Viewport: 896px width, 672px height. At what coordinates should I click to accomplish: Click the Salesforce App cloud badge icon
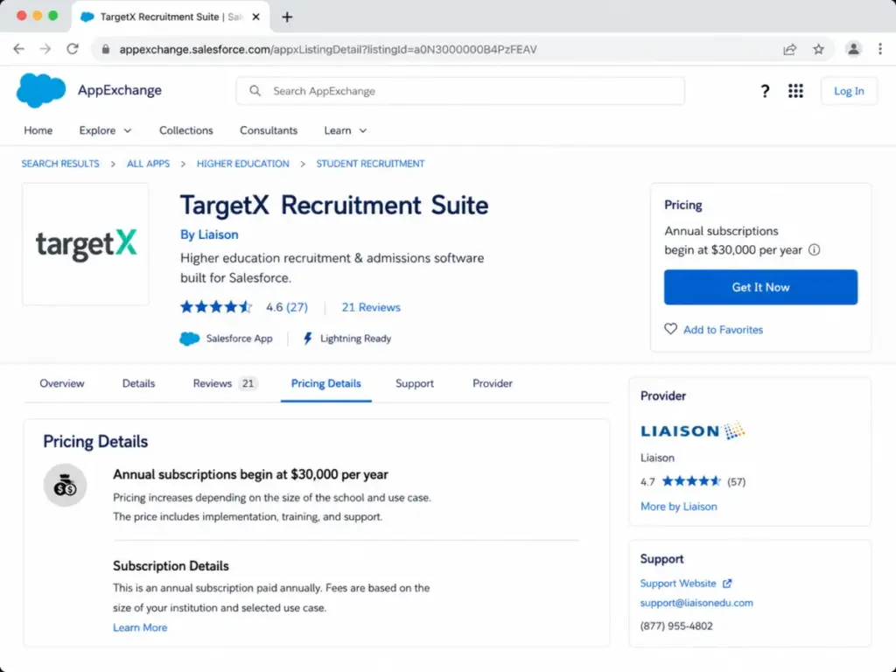pos(189,339)
